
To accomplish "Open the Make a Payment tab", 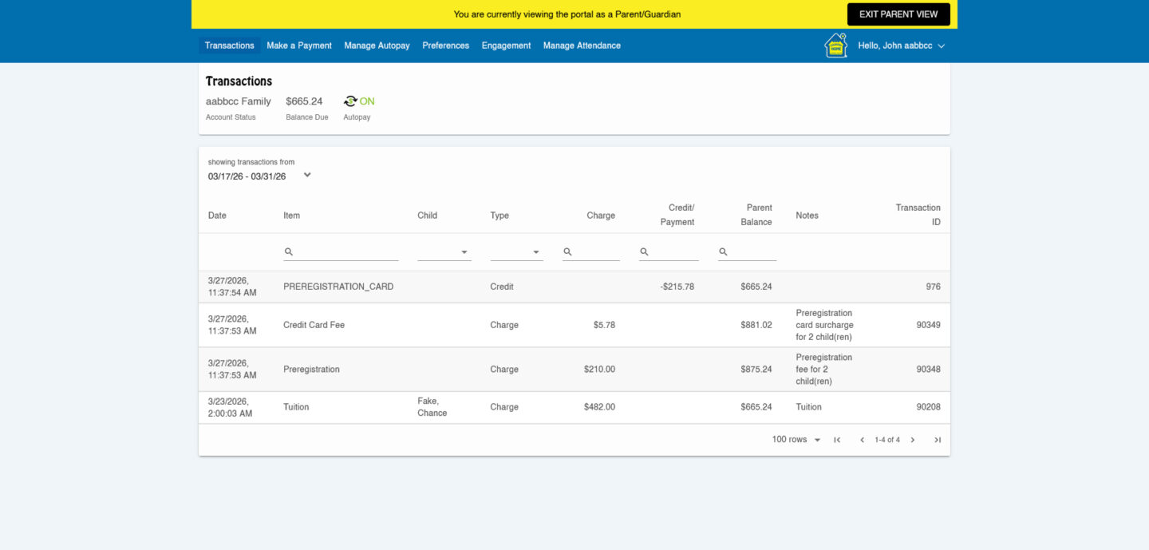I will click(299, 46).
